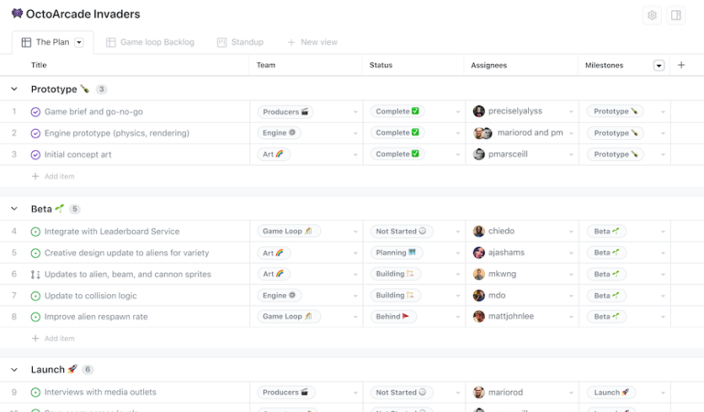The height and width of the screenshot is (412, 704).
Task: Select row number 6
Action: coord(14,274)
